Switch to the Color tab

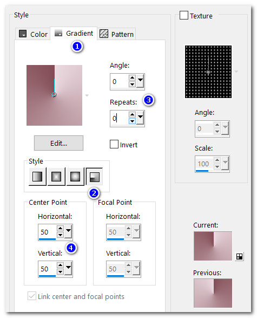pyautogui.click(x=33, y=34)
